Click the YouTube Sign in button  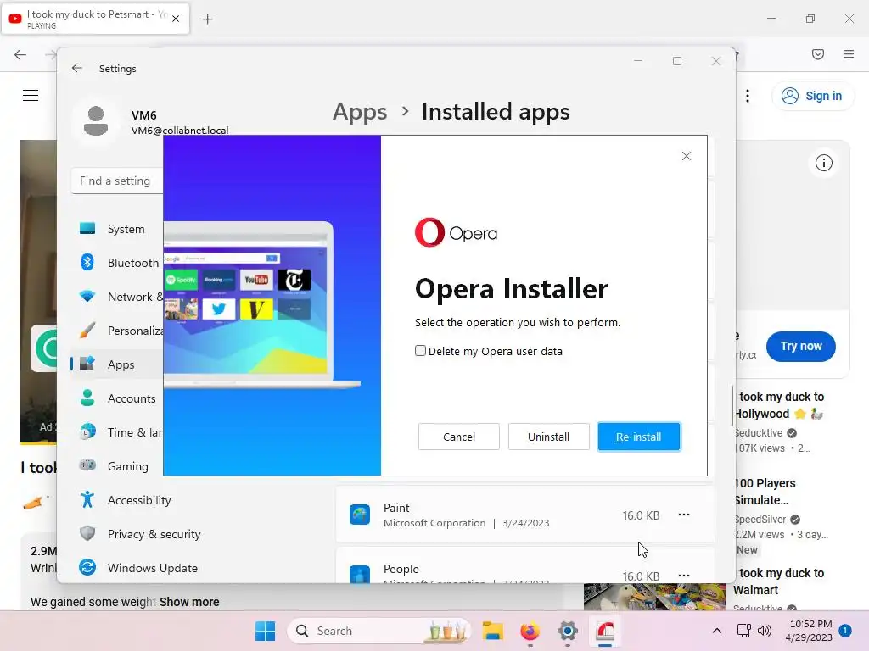click(812, 96)
